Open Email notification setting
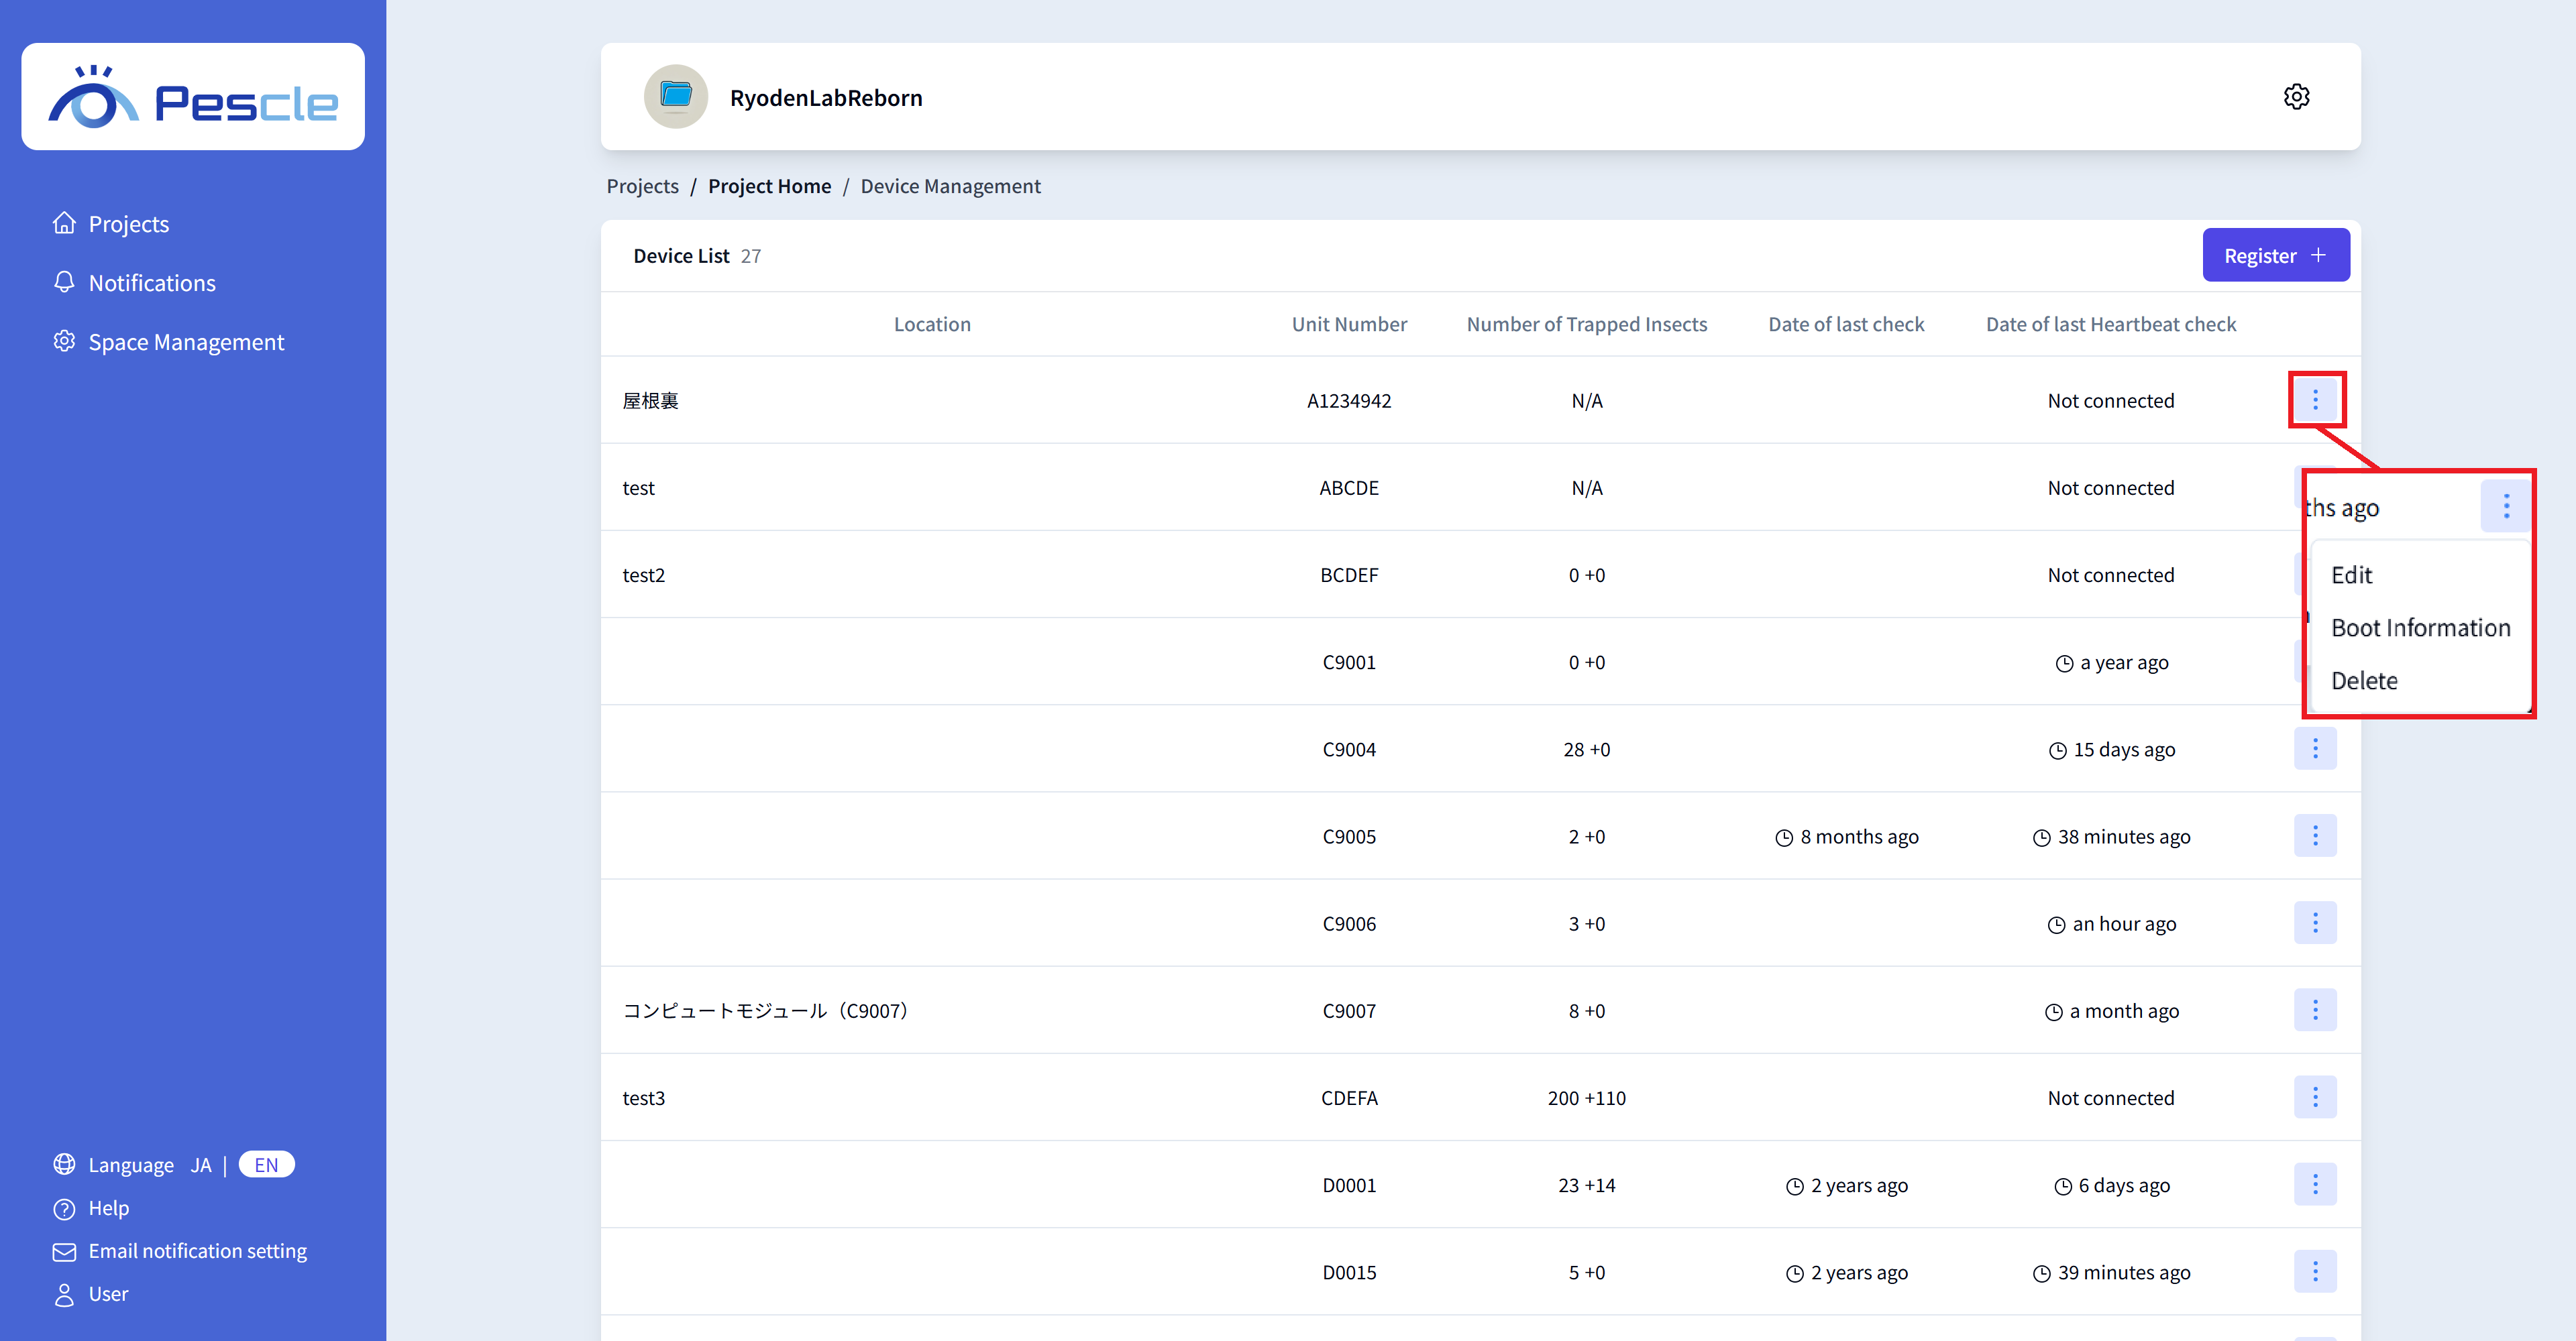This screenshot has width=2576, height=1341. 197,1251
